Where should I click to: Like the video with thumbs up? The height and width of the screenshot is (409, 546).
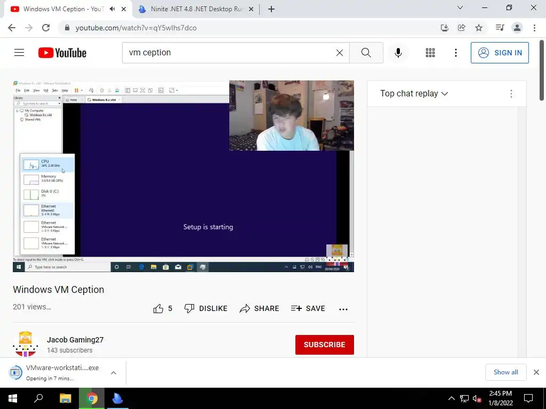163,308
